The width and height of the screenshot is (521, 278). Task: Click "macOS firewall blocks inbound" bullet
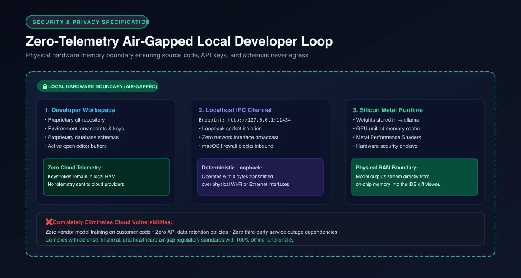click(x=236, y=146)
